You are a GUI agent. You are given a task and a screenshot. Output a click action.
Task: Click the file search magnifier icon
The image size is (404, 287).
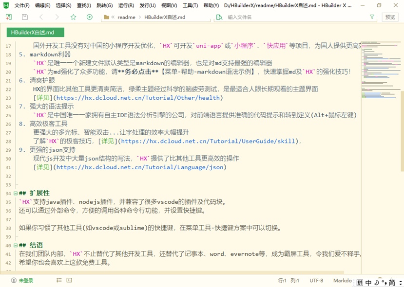coord(219,17)
